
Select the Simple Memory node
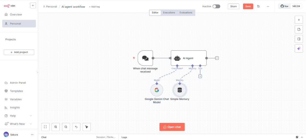coord(180,90)
